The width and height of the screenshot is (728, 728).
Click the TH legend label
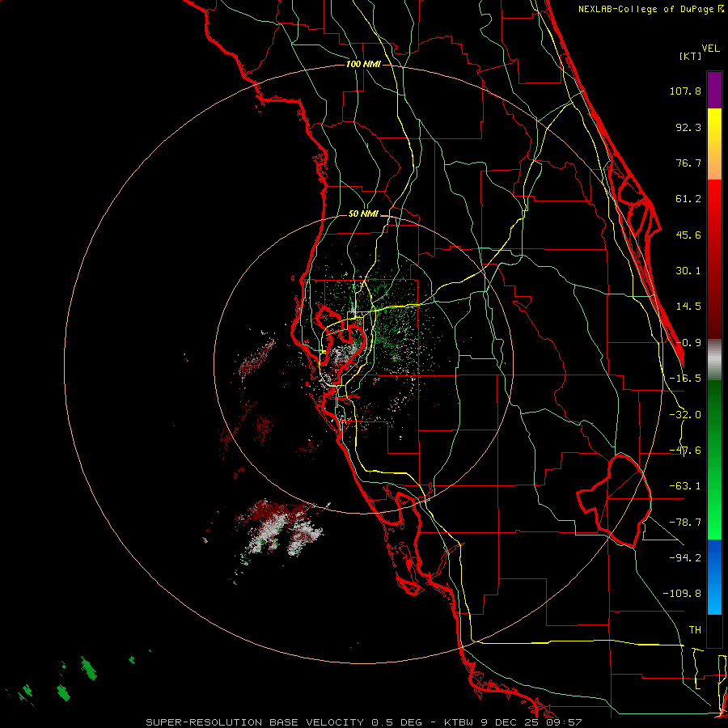tap(695, 630)
